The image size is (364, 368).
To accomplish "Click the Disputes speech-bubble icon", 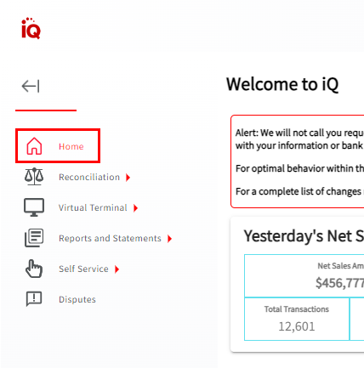I will click(x=34, y=299).
